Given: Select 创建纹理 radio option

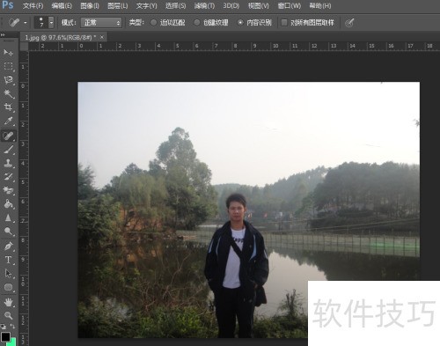Looking at the screenshot, I should (197, 23).
